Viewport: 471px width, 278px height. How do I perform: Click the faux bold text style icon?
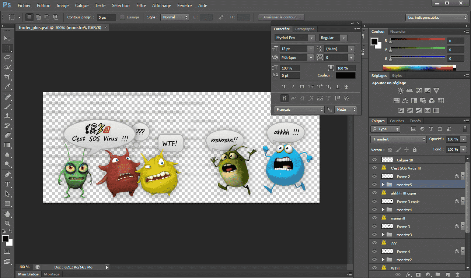coord(284,87)
